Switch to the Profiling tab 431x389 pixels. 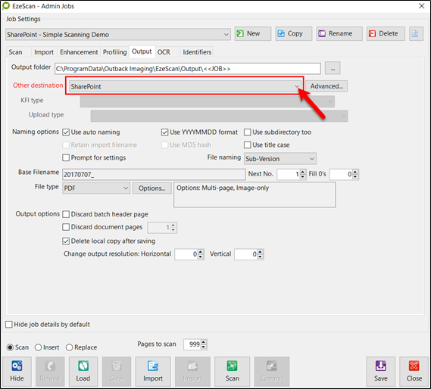coord(114,52)
